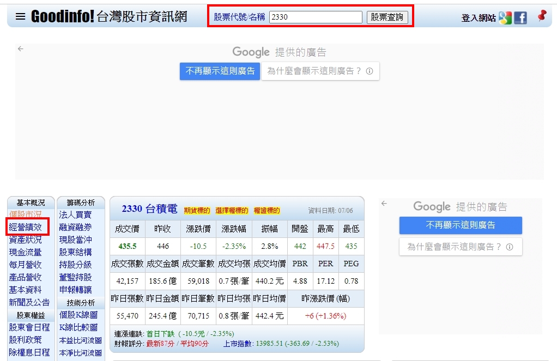Open 融資融券 link
557x361 pixels.
75,227
